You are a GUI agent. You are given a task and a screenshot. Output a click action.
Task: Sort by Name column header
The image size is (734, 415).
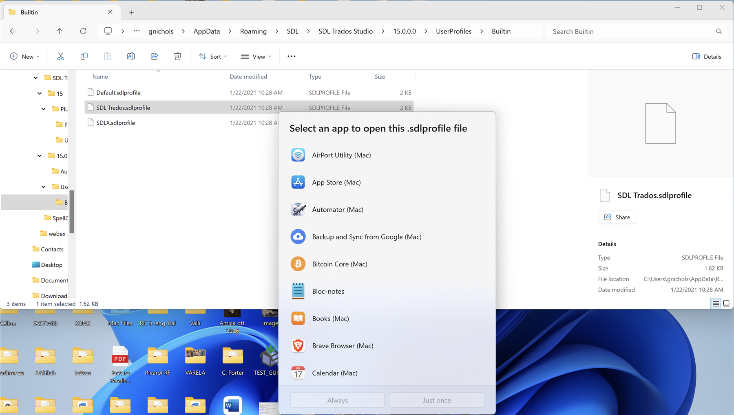click(x=100, y=77)
